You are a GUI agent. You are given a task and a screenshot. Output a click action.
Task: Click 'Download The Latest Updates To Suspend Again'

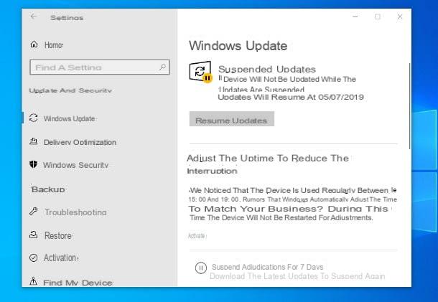coord(297,276)
